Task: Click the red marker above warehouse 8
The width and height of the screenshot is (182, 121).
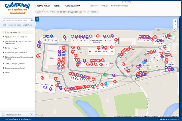Action: (x=73, y=36)
